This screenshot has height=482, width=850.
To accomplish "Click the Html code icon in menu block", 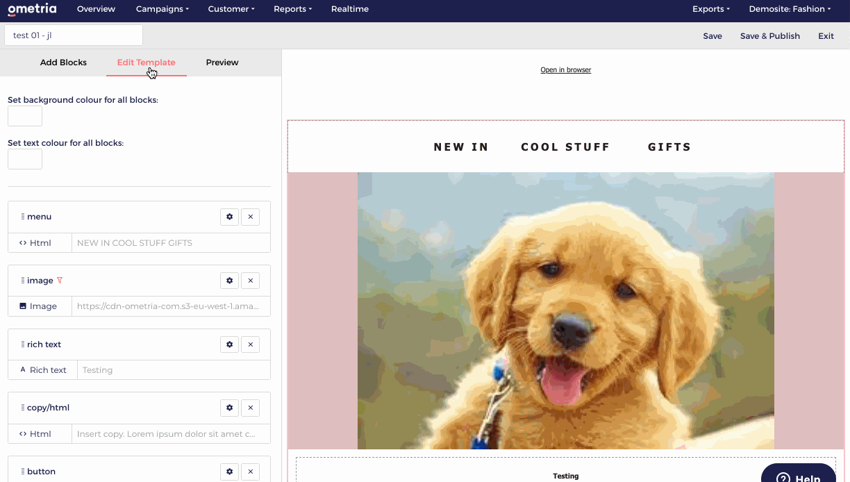I will tap(23, 243).
